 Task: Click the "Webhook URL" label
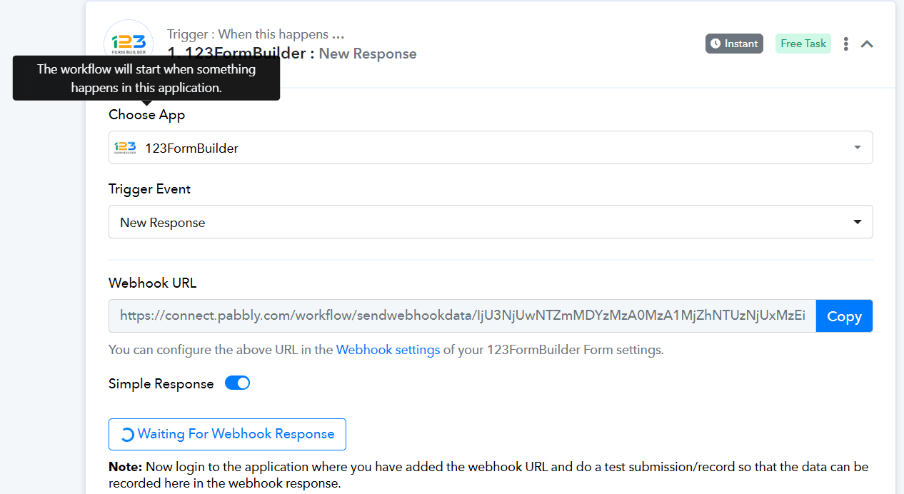click(x=153, y=283)
